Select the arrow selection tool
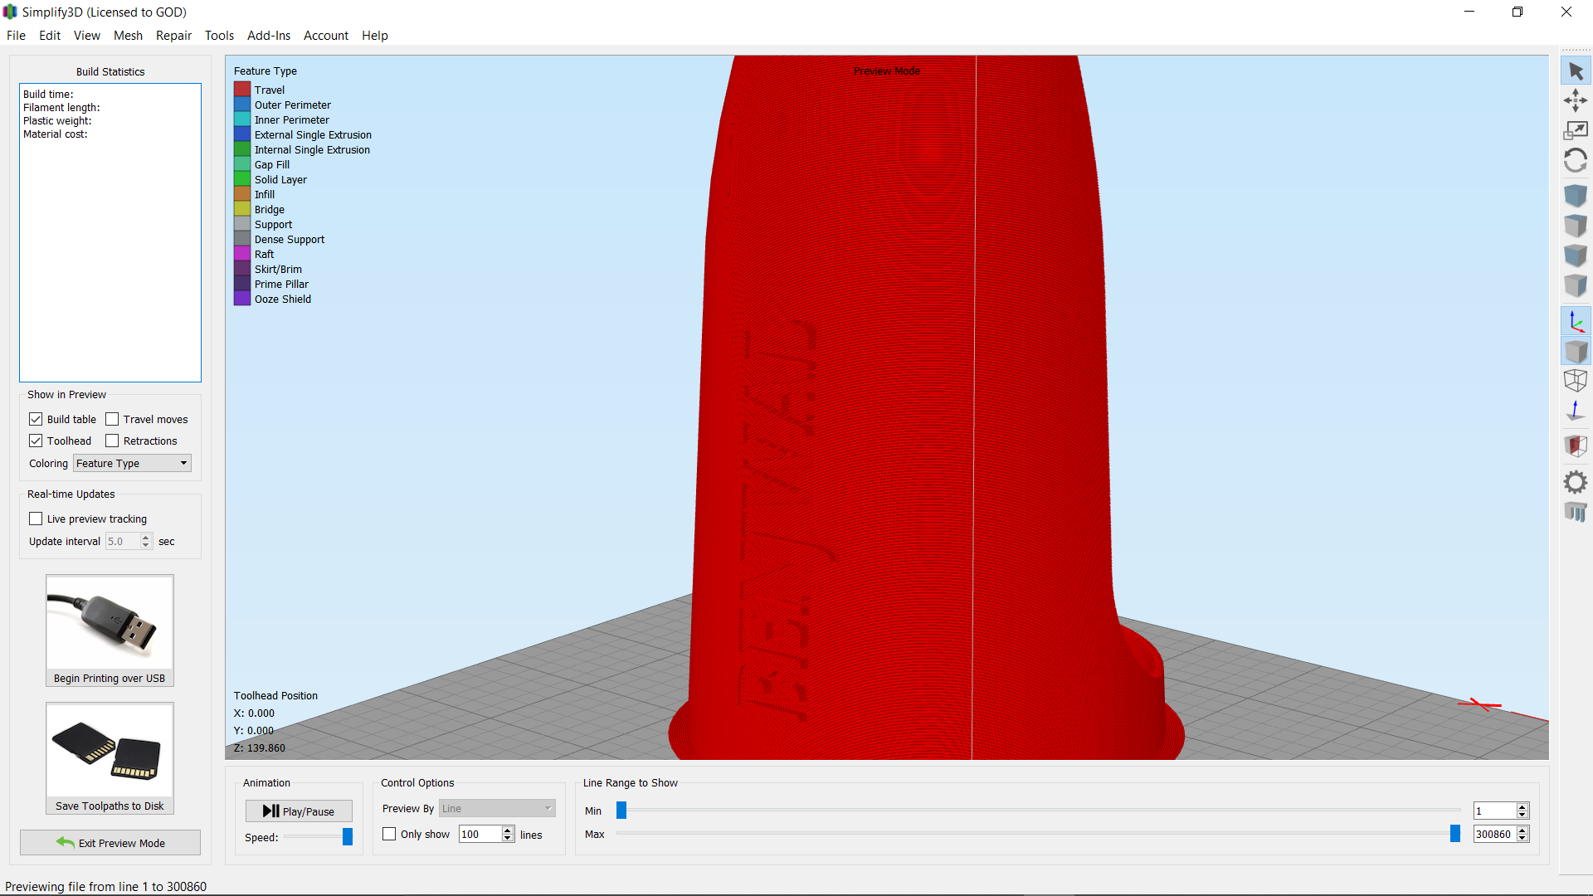 coord(1576,71)
